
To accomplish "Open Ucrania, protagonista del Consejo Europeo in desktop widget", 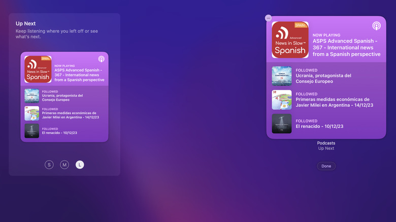I will (x=322, y=79).
